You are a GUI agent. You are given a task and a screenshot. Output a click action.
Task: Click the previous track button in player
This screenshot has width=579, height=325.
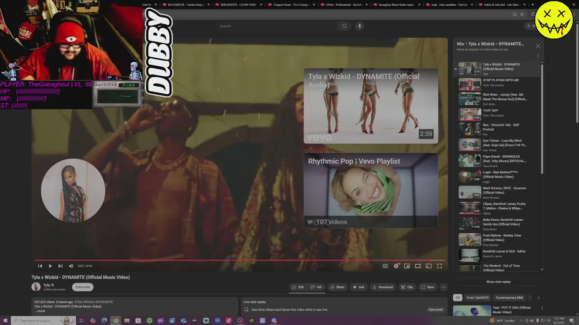40,266
